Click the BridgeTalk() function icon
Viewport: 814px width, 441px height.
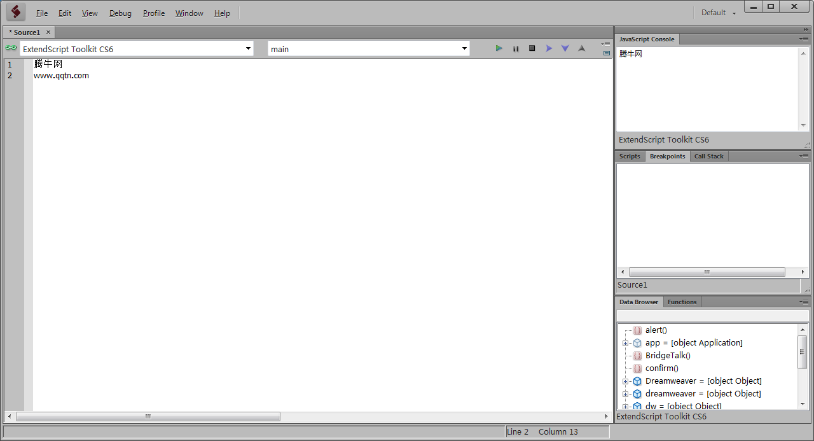(637, 356)
